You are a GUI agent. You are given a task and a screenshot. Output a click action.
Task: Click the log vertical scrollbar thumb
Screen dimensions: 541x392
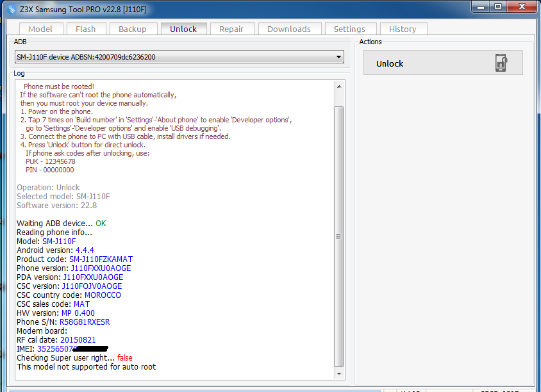(x=339, y=236)
